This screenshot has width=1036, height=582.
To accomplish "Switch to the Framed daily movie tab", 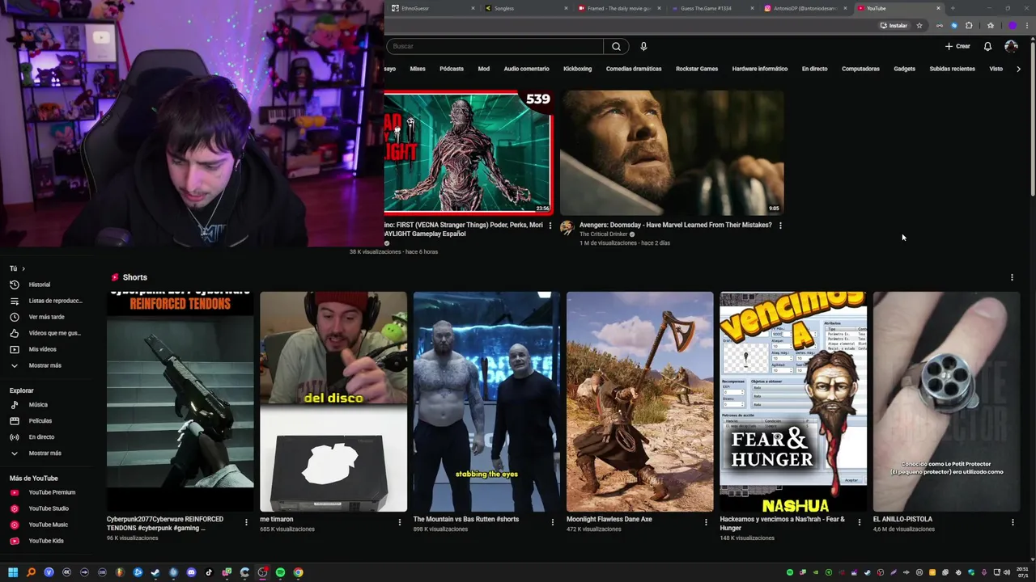I will 621,8.
